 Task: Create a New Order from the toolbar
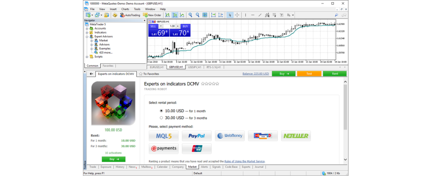(x=152, y=15)
